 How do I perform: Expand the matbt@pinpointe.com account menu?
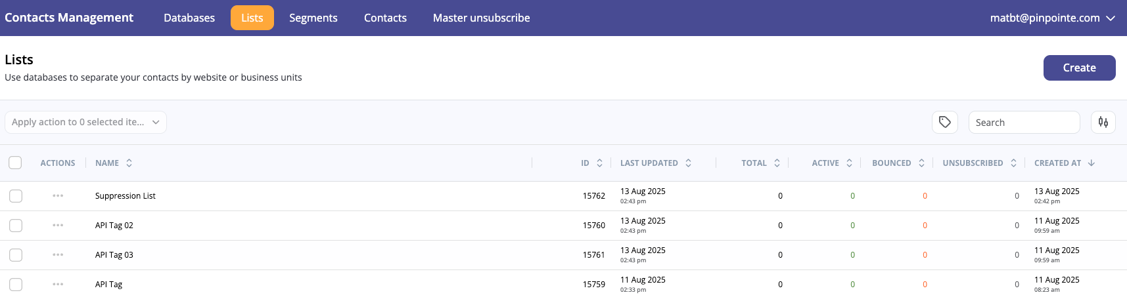click(1053, 18)
